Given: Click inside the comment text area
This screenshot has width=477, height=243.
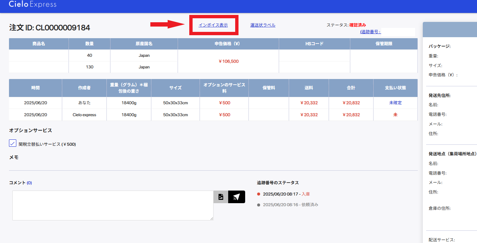Looking at the screenshot, I should 113,205.
